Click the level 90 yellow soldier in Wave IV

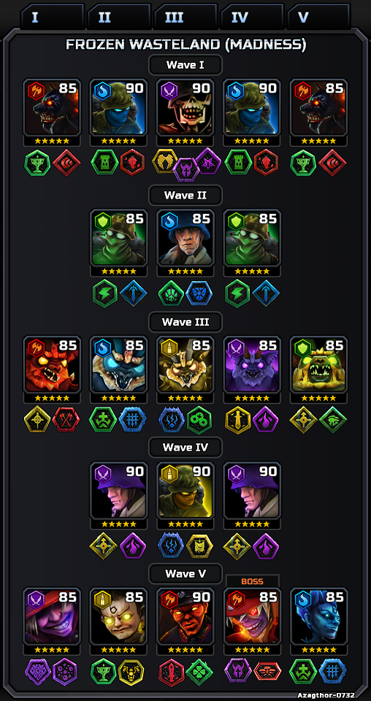click(185, 490)
